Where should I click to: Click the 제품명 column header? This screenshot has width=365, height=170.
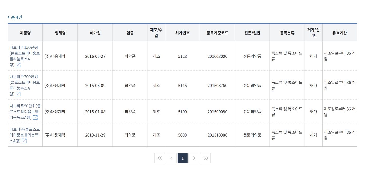coord(25,33)
